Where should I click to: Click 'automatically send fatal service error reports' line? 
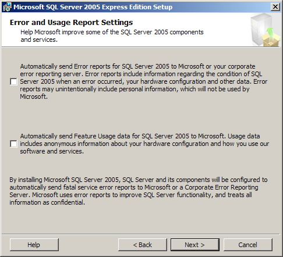134,187
